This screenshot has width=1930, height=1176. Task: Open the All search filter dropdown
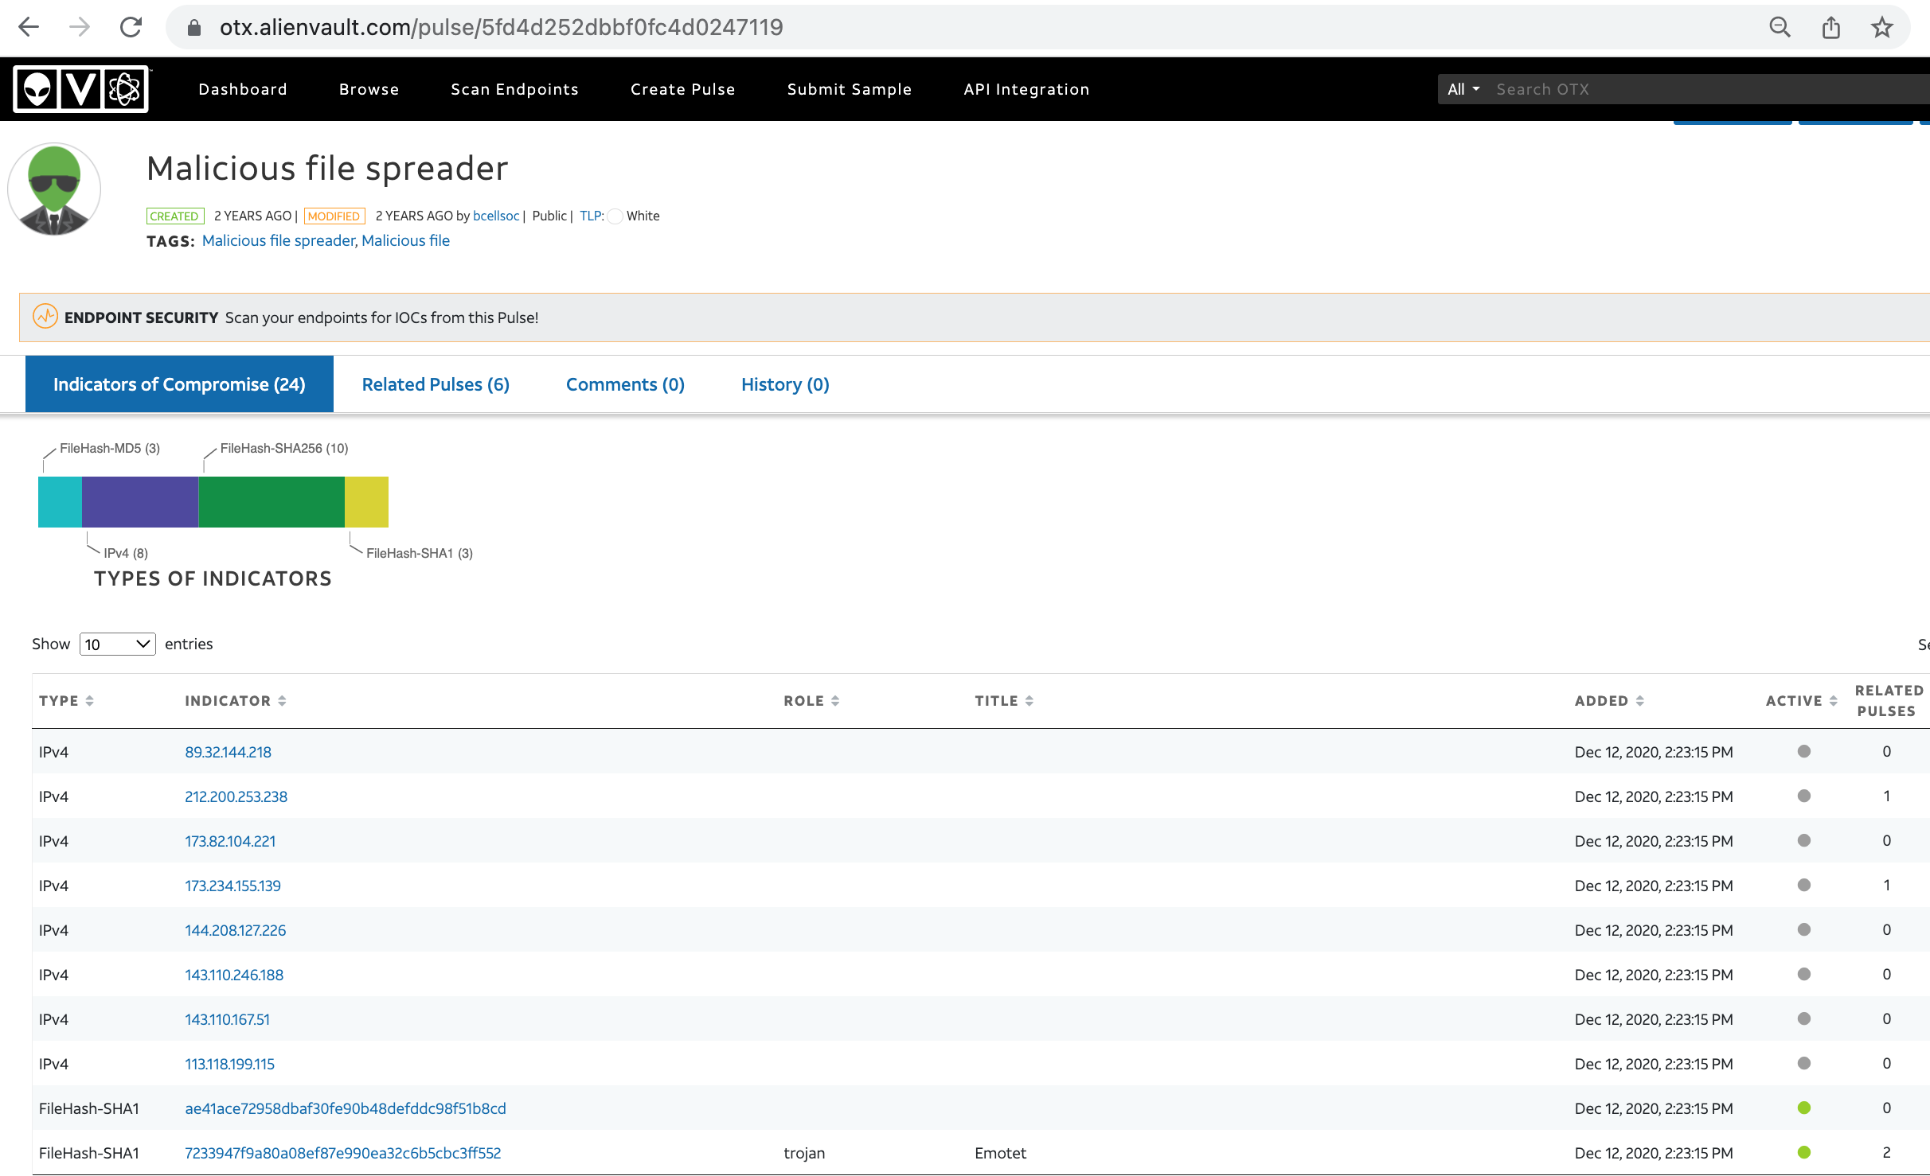pos(1463,89)
